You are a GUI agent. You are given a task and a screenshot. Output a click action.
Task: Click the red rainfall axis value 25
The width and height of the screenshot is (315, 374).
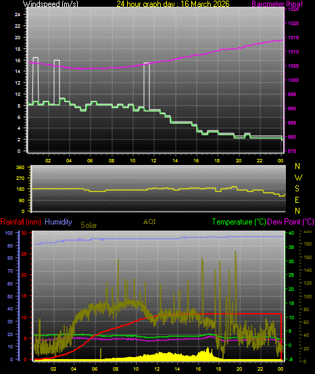pyautogui.click(x=24, y=254)
